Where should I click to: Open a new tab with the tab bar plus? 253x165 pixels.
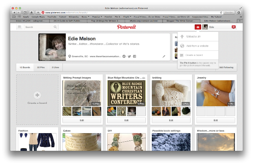240,21
